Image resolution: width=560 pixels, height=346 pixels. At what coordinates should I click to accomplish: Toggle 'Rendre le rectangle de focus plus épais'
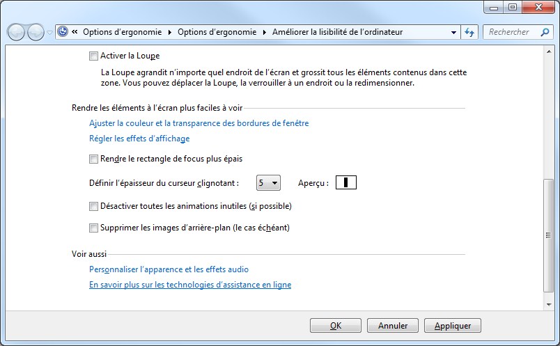point(94,159)
